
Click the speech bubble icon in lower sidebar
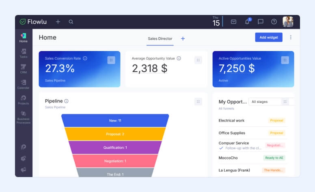coord(23,147)
